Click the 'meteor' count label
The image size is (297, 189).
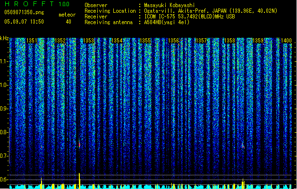67,15
